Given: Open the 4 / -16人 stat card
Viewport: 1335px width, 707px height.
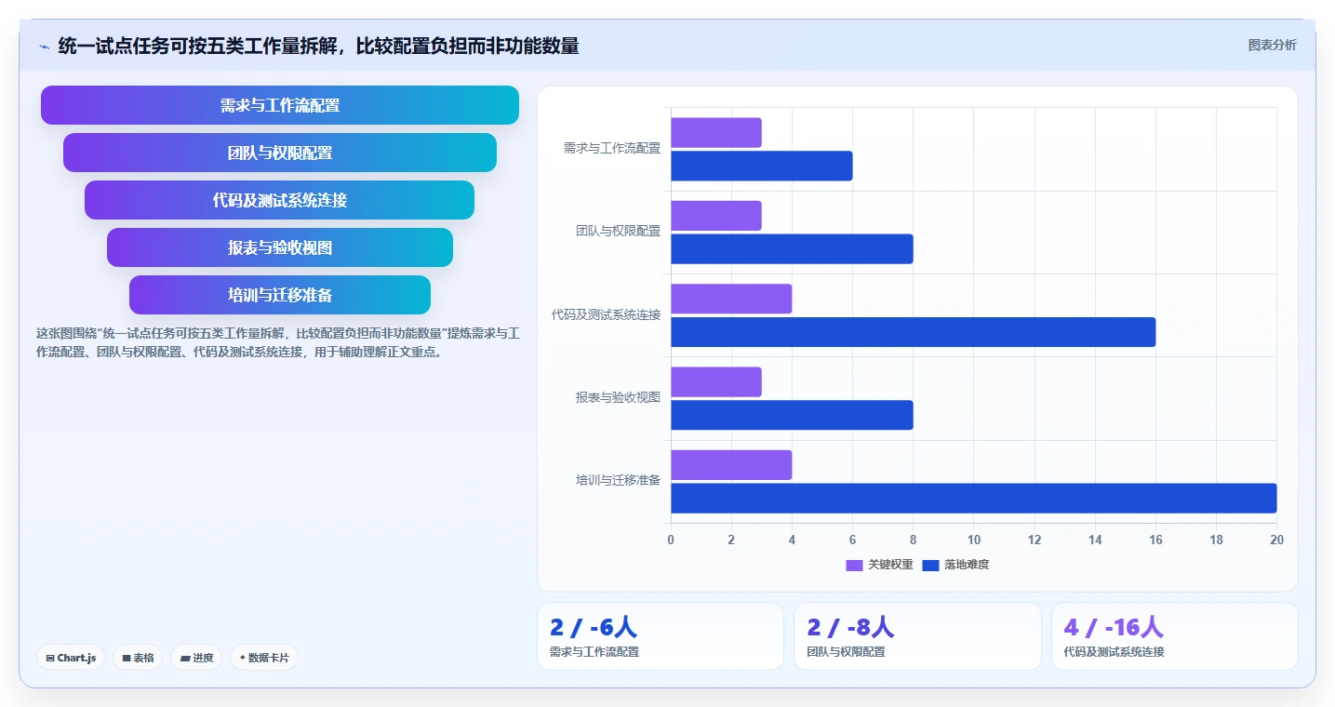Looking at the screenshot, I should pyautogui.click(x=1175, y=636).
